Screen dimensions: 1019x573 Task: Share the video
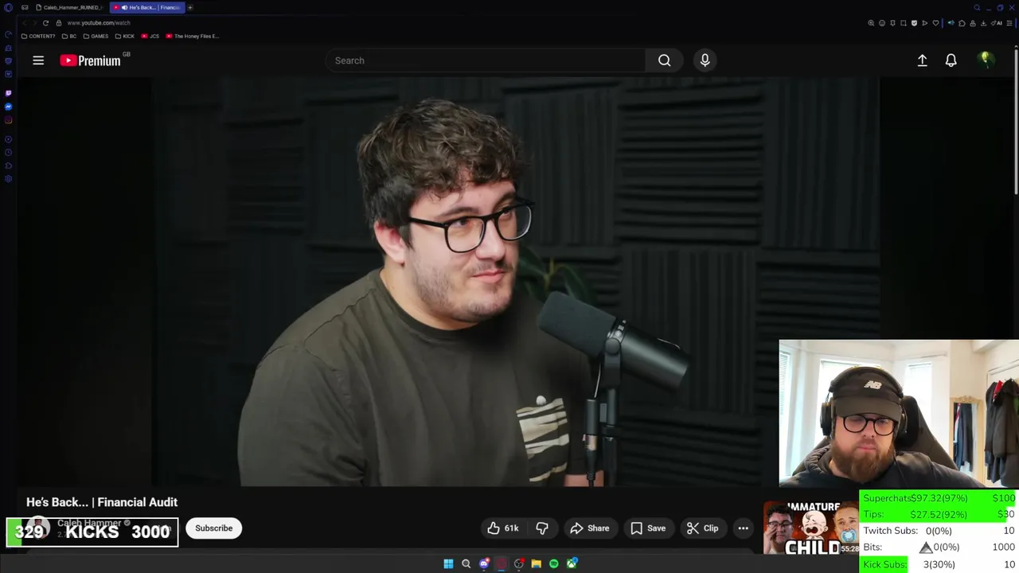[x=589, y=528]
